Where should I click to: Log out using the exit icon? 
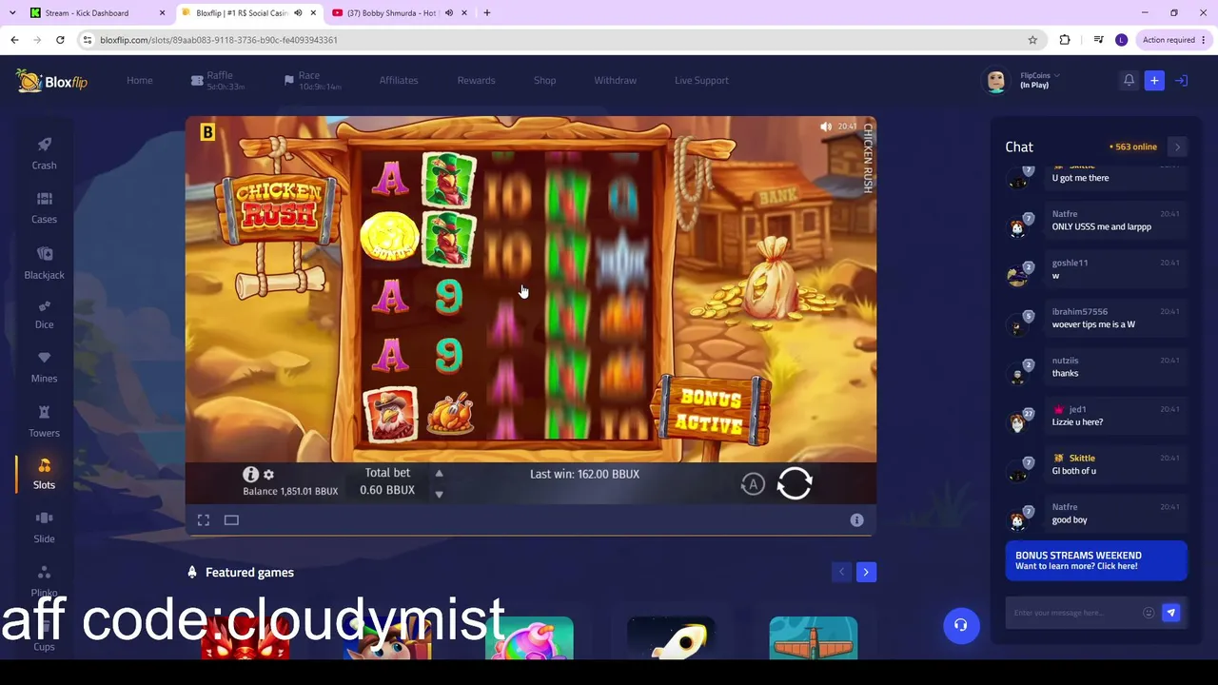[x=1181, y=81]
